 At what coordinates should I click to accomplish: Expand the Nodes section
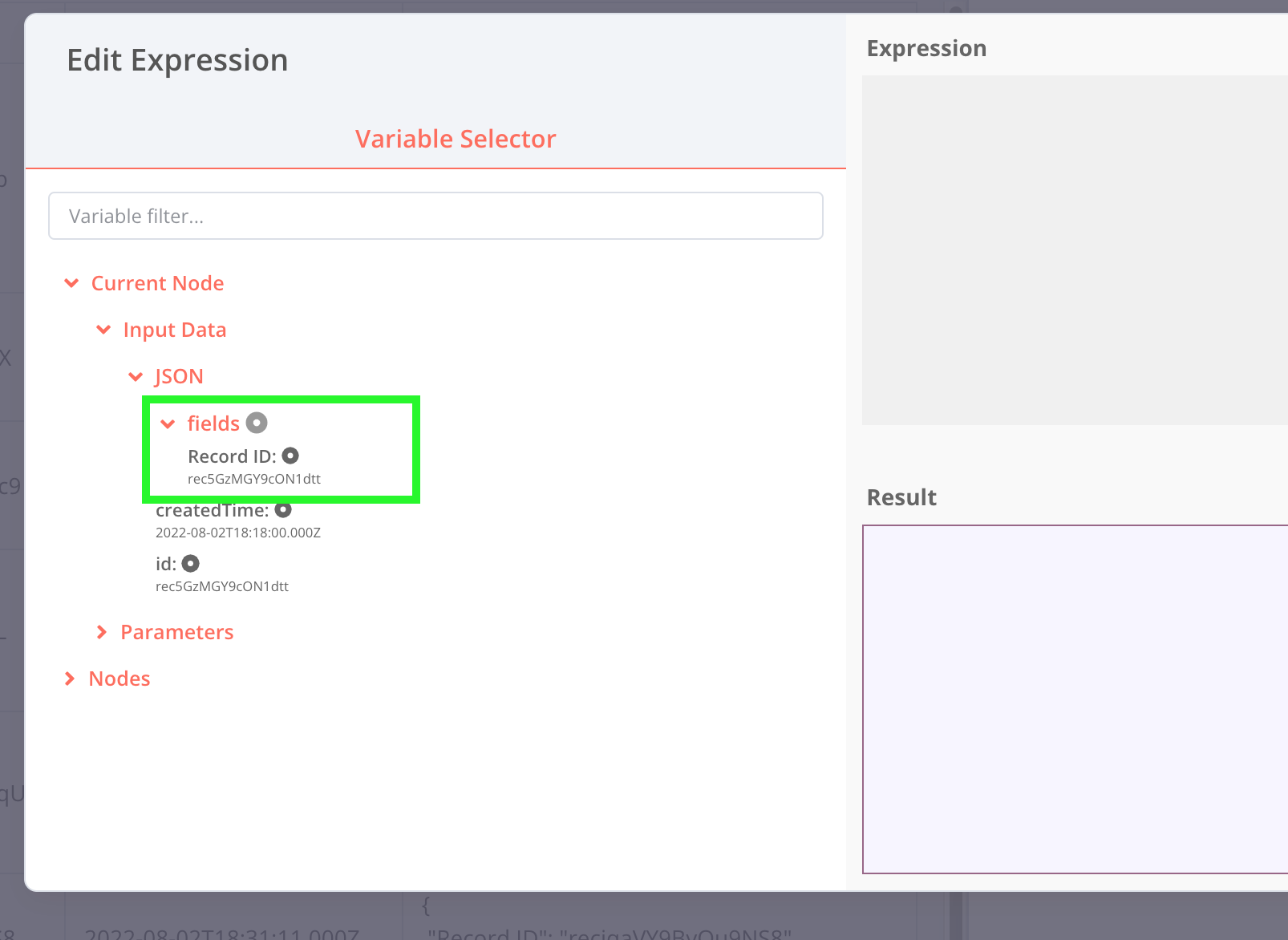coord(70,679)
